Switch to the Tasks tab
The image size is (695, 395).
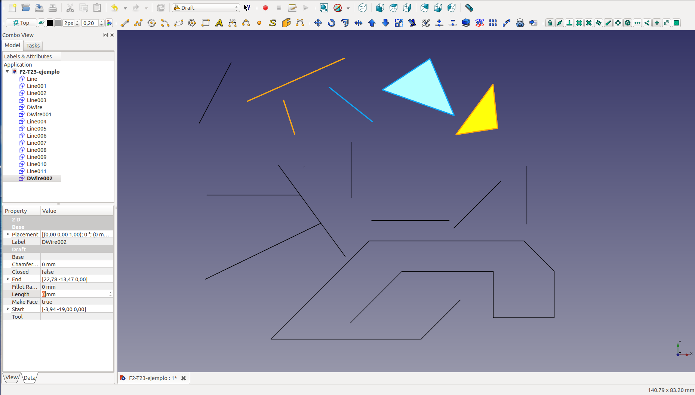tap(33, 46)
